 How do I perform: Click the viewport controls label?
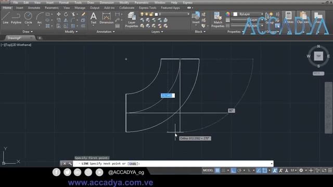coord(16,45)
